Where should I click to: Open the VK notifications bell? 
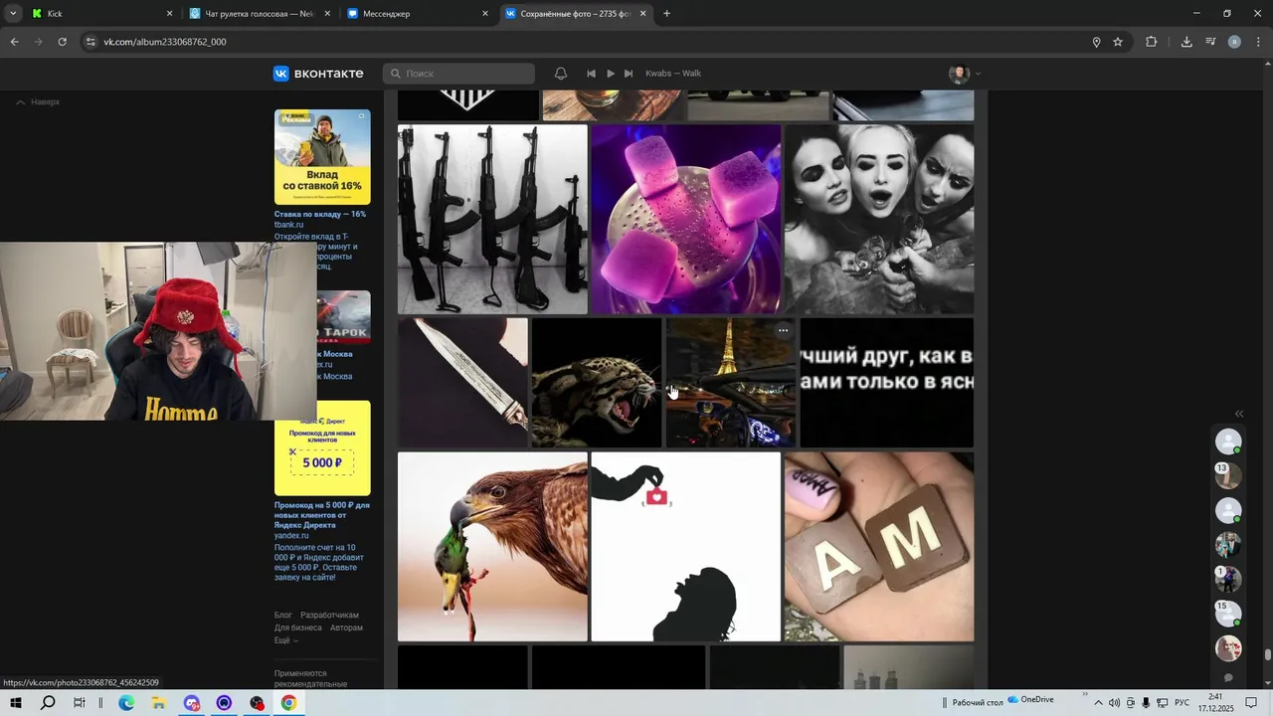click(x=561, y=74)
